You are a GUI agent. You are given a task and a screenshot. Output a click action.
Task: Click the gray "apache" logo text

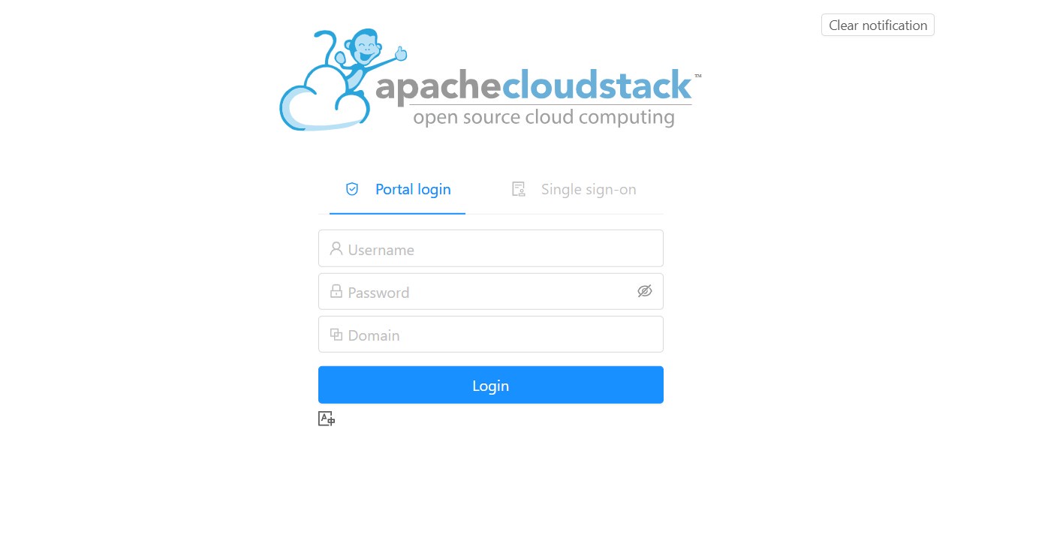(438, 86)
